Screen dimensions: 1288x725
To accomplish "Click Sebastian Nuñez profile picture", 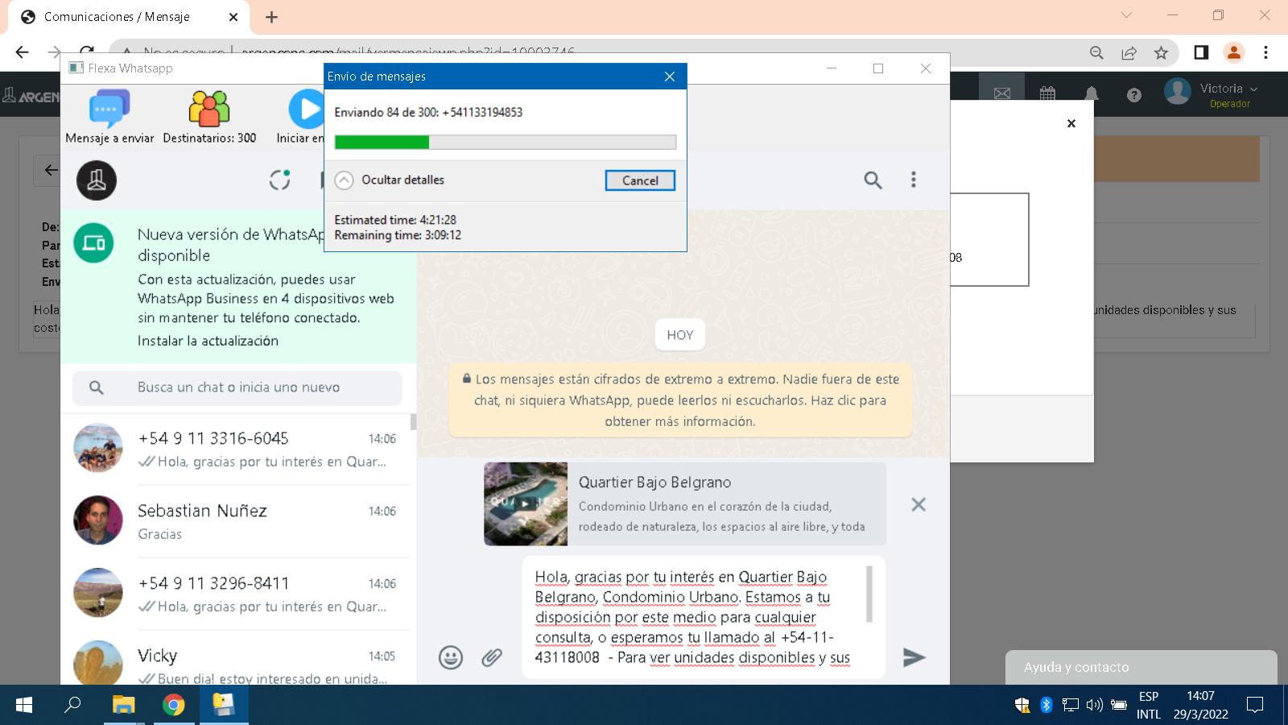I will (x=98, y=520).
